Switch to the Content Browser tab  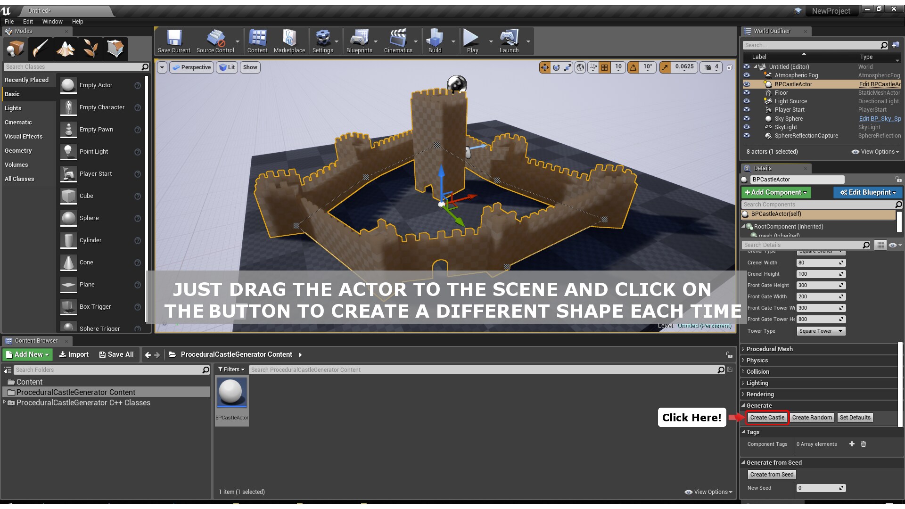(x=37, y=340)
